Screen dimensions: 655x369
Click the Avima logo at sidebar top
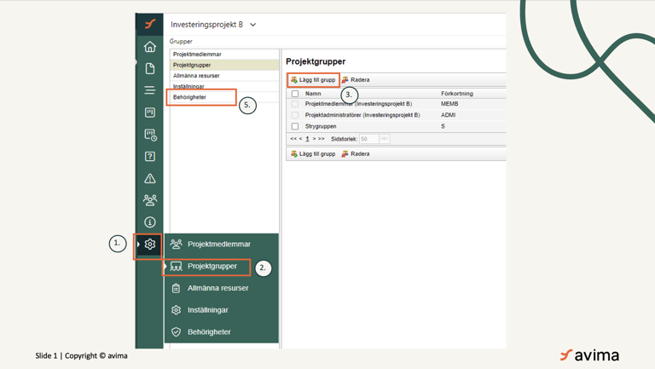coord(150,24)
